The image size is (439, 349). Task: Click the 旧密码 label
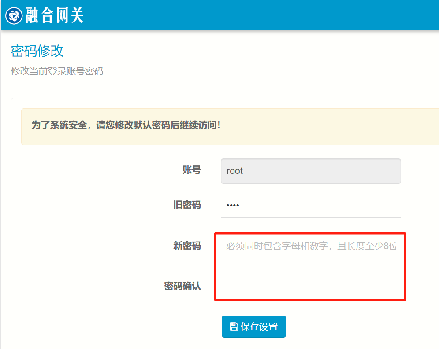pyautogui.click(x=187, y=205)
